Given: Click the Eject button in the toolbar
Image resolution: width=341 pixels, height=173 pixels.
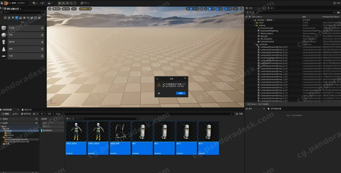Looking at the screenshot, I should 71,3.
